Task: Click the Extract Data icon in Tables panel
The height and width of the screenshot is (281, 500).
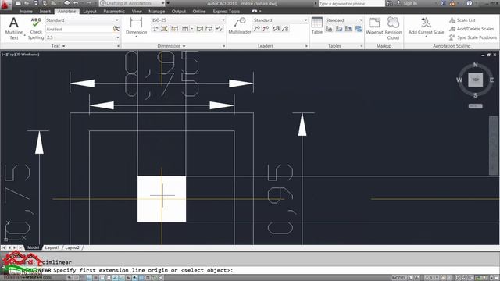Action: (x=359, y=29)
